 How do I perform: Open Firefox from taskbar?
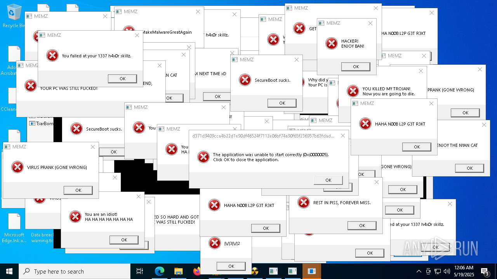(x=197, y=271)
